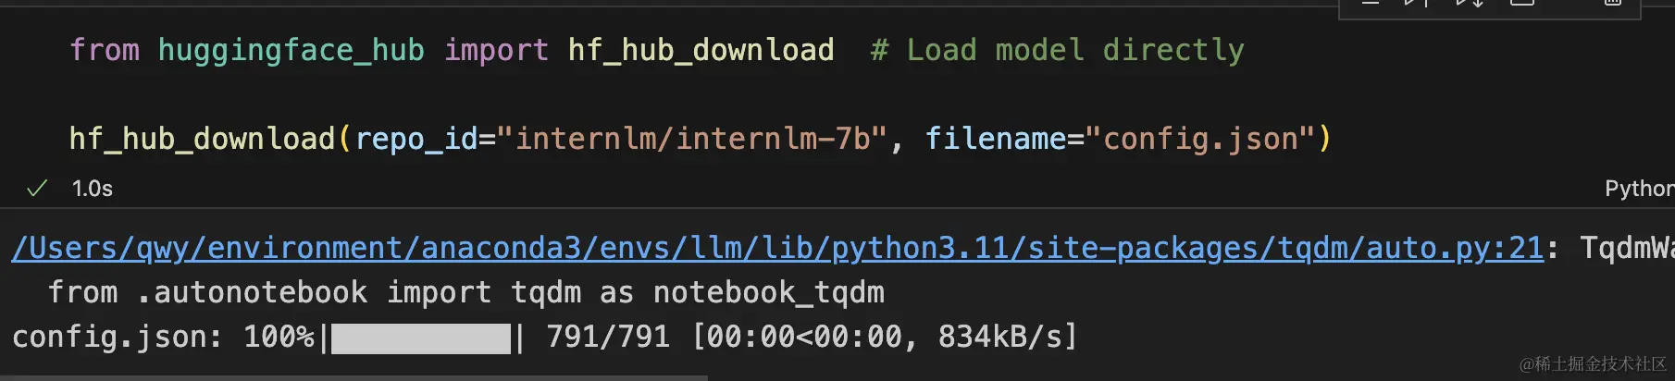Click green execution success checkmark
The image size is (1675, 381).
pos(37,189)
